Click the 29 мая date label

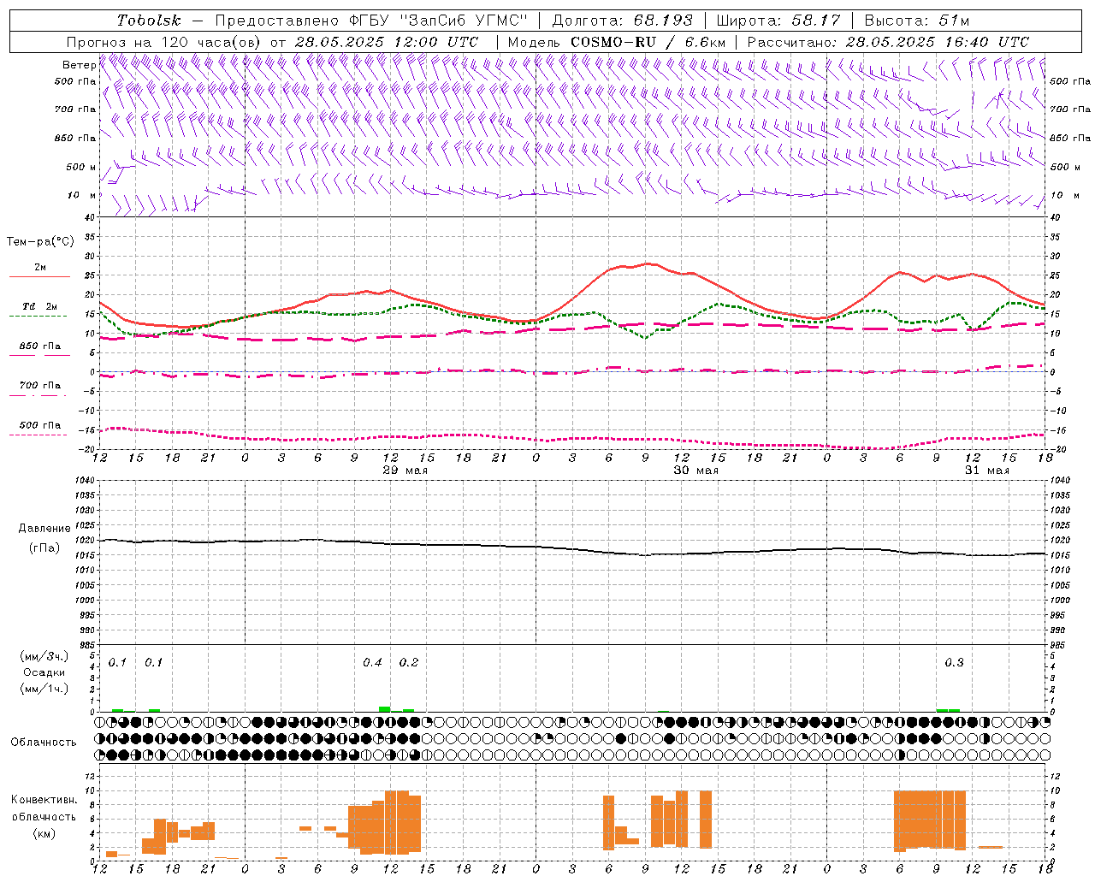point(405,471)
